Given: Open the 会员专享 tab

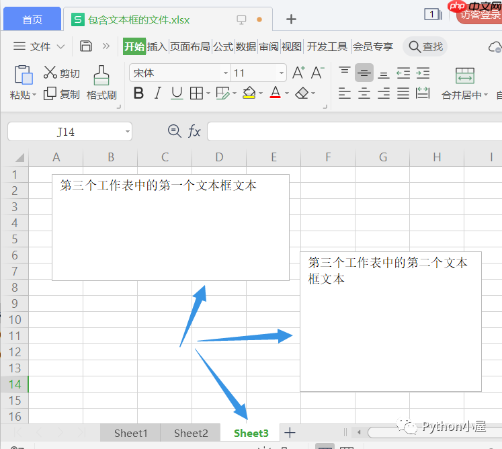Looking at the screenshot, I should [373, 46].
